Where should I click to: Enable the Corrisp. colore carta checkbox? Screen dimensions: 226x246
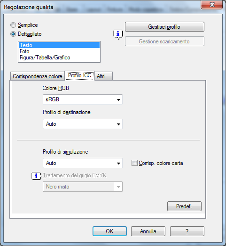coord(134,163)
